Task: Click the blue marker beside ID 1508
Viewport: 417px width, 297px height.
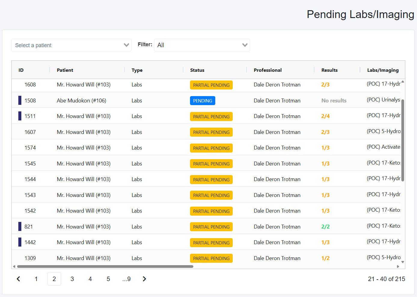Action: tap(20, 100)
